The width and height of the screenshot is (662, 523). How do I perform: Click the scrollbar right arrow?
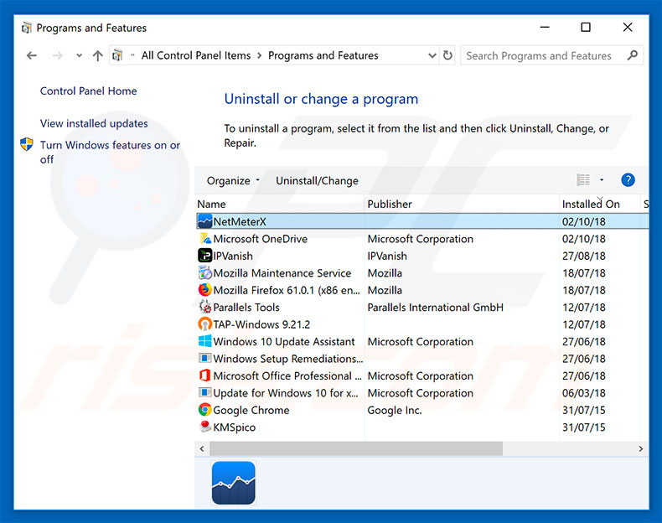click(641, 448)
